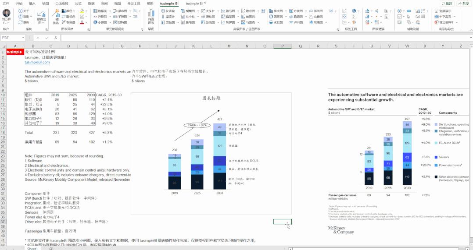This screenshot has width=473, height=250.
Task: Click the pointer arrow icon in 辅助功能
Action: (x=408, y=17)
